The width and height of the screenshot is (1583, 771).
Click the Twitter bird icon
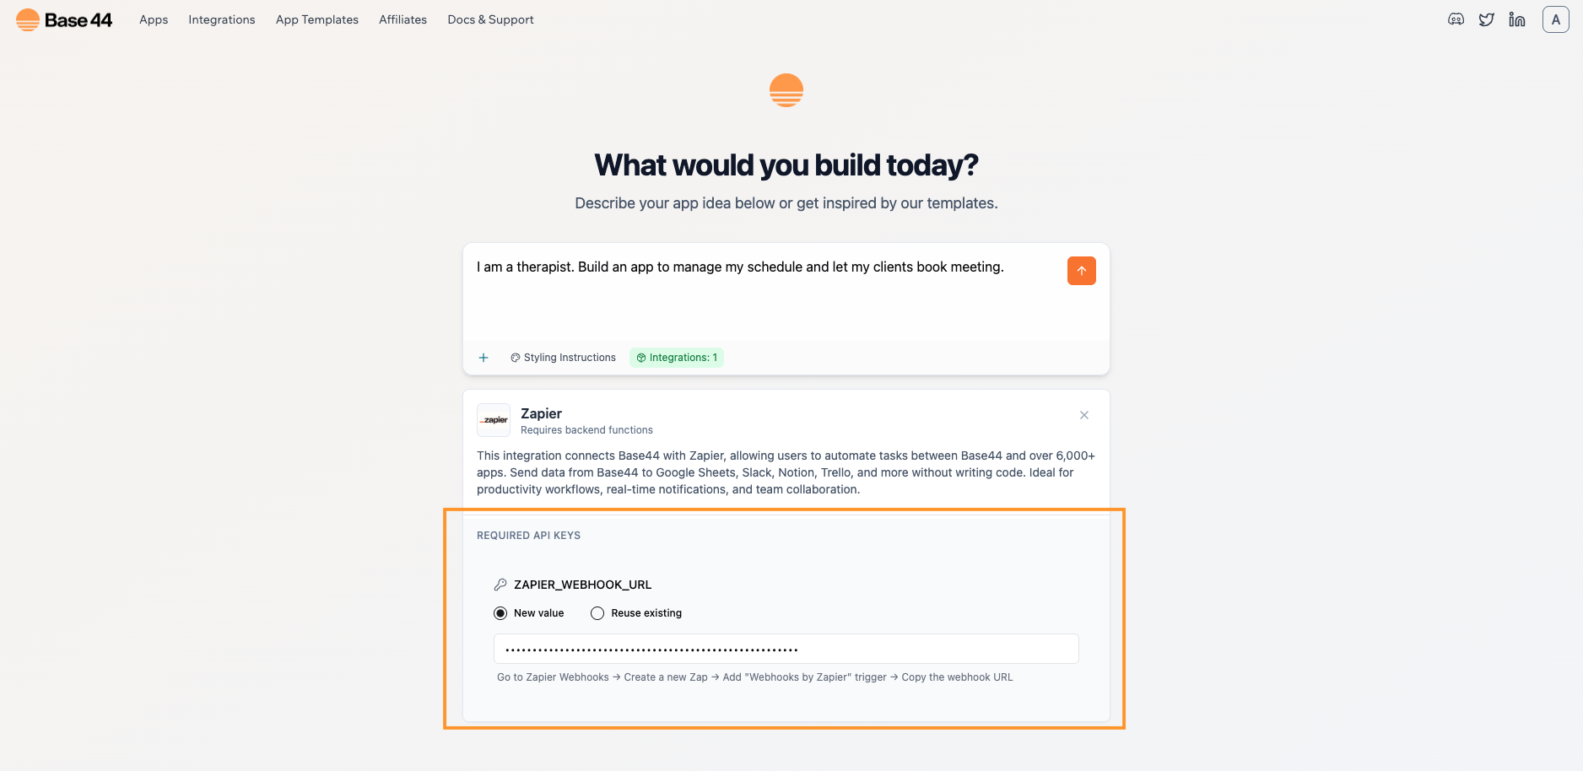click(1486, 19)
